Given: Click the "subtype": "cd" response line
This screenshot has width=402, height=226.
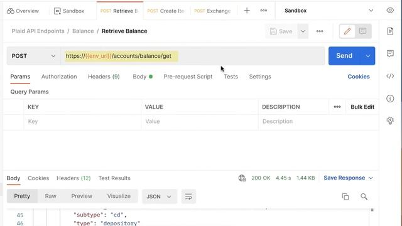Looking at the screenshot, I should (x=100, y=215).
